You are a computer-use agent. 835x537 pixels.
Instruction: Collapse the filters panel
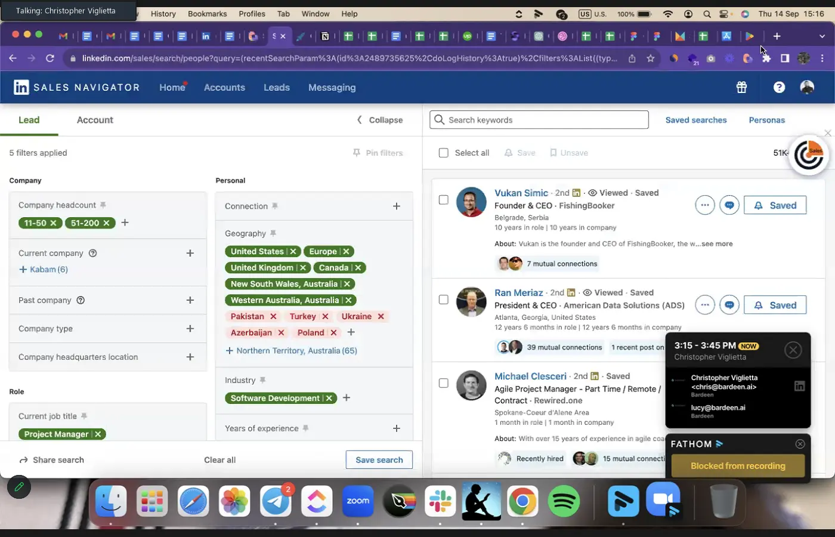[x=379, y=120]
